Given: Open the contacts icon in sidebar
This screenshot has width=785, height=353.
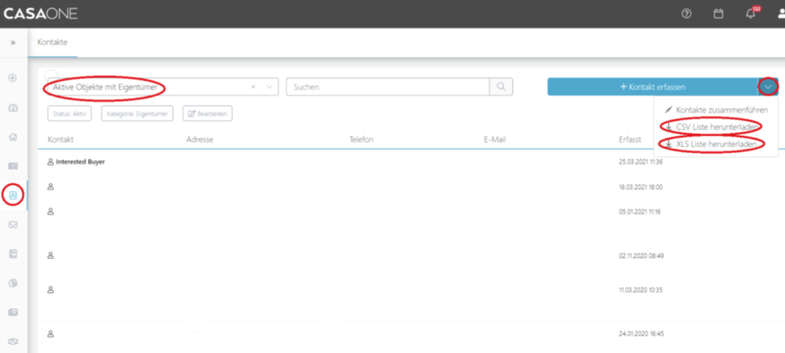Looking at the screenshot, I should tap(13, 195).
